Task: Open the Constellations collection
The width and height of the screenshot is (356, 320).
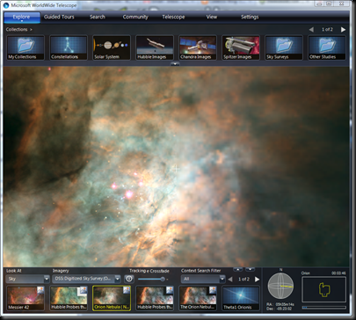Action: [x=69, y=47]
